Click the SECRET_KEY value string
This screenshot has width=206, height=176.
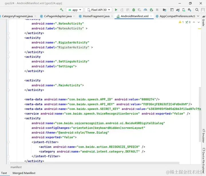[x=174, y=109]
